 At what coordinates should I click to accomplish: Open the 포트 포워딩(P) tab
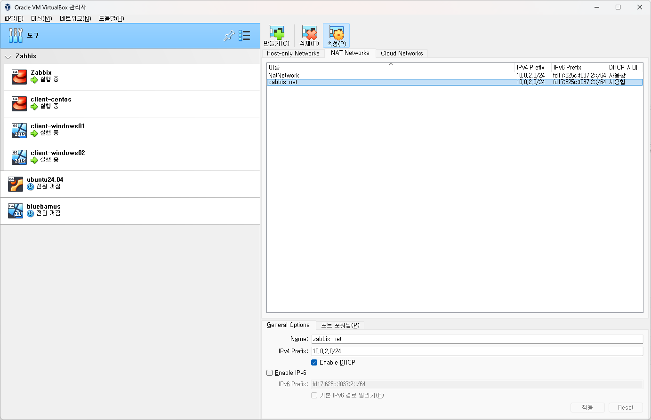[x=340, y=325]
